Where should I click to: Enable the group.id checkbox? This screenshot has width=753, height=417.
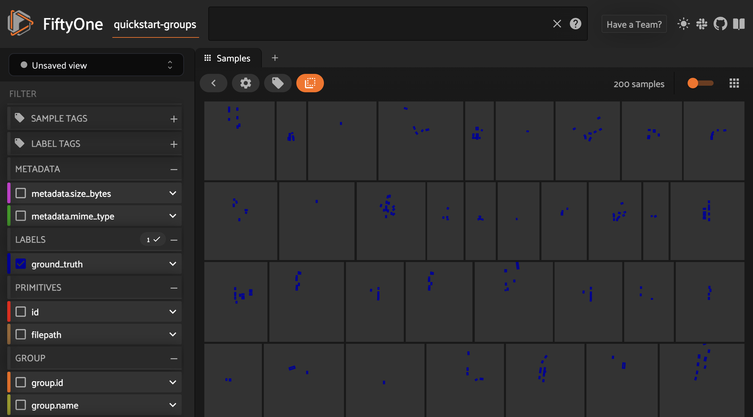pyautogui.click(x=21, y=382)
